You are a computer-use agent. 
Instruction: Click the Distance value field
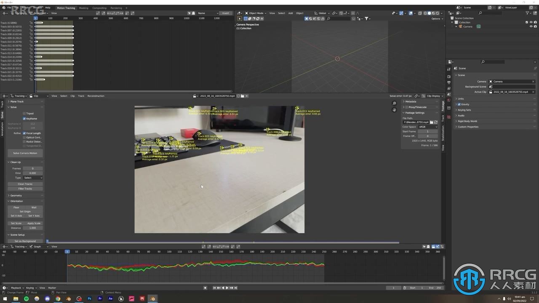[x=32, y=228]
